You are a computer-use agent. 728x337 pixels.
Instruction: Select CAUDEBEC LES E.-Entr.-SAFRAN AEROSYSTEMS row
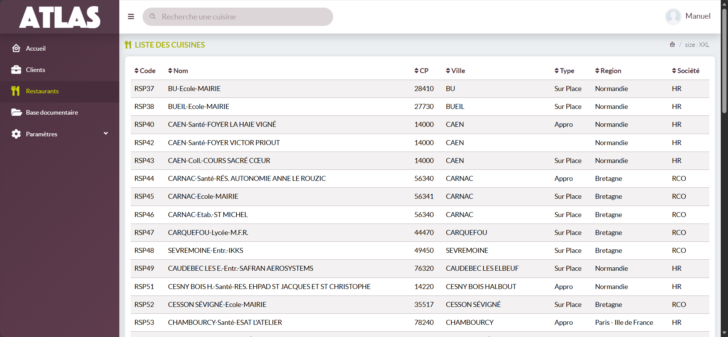point(241,268)
